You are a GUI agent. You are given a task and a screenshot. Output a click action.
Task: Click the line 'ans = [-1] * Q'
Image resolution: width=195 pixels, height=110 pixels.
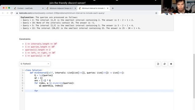[42, 80]
